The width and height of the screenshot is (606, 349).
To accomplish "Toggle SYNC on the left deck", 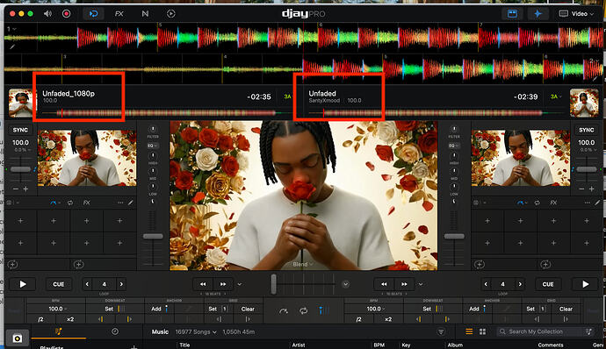I will [x=20, y=130].
